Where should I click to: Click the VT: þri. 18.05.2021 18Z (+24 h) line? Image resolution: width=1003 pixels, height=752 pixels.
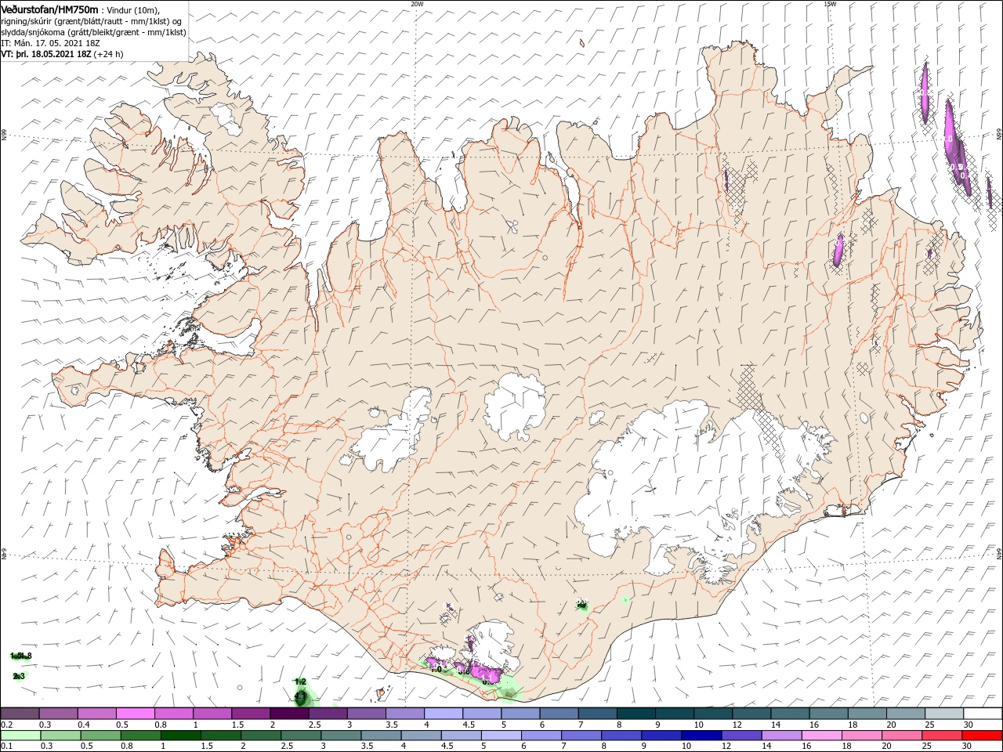coord(62,55)
